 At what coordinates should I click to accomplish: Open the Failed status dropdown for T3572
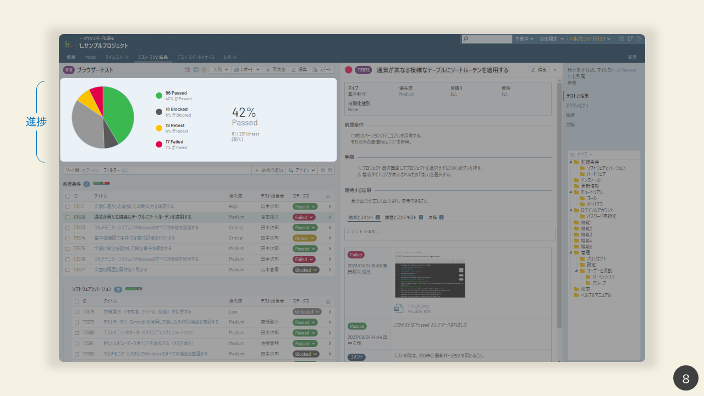click(x=304, y=217)
